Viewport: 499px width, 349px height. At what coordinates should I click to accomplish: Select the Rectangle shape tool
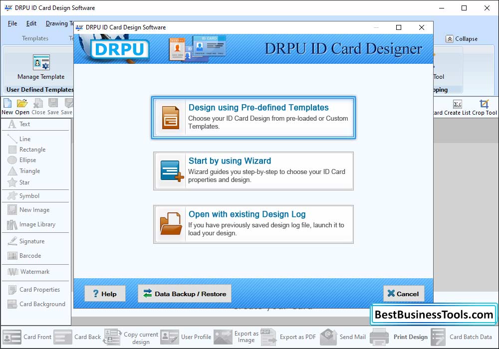(x=27, y=150)
